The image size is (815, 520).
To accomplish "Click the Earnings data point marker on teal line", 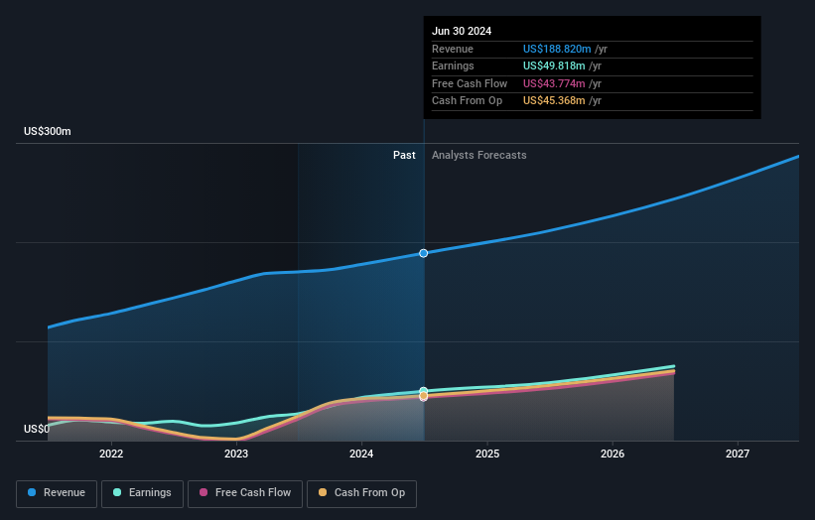I will coord(424,391).
